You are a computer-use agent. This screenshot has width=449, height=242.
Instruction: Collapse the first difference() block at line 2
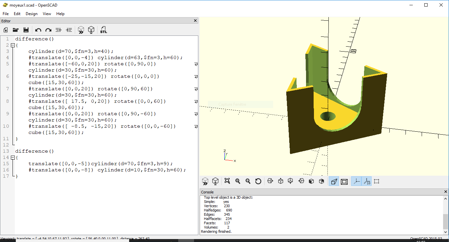[13, 45]
